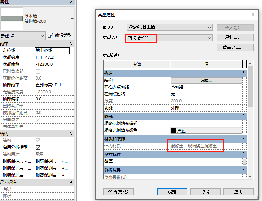Click the = column header
This screenshot has height=201, width=262.
[x=245, y=64]
